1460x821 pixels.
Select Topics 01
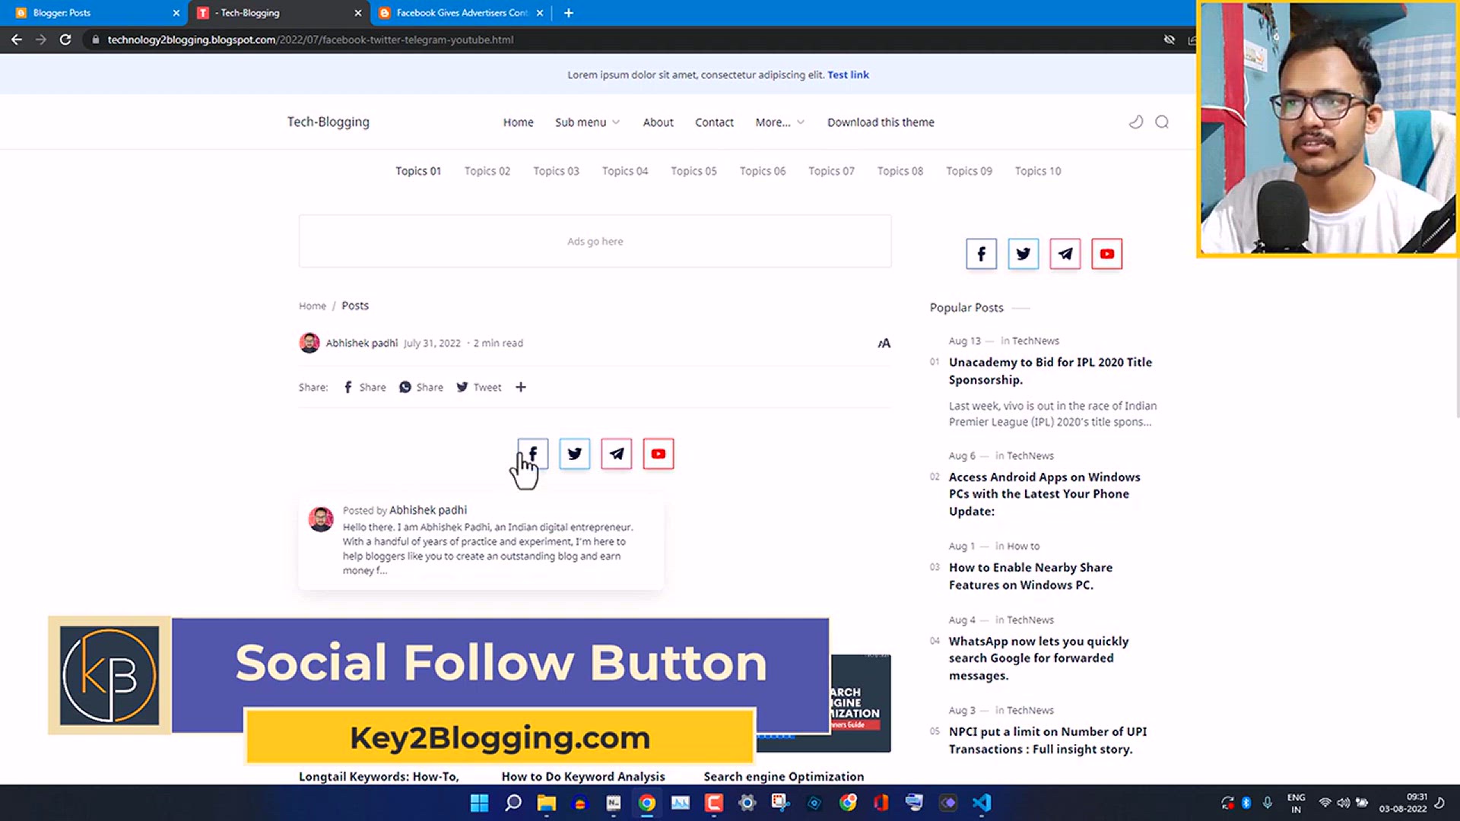coord(418,171)
